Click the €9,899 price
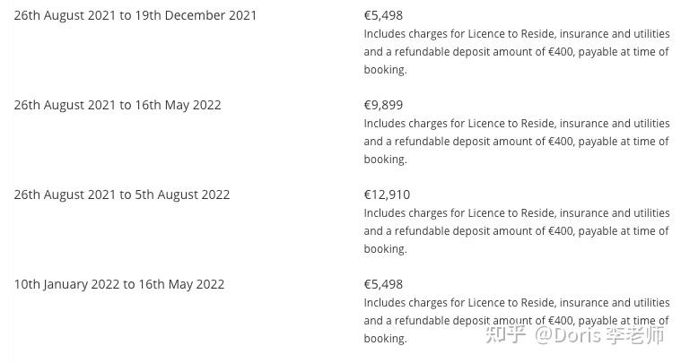This screenshot has width=681, height=363. pos(383,105)
